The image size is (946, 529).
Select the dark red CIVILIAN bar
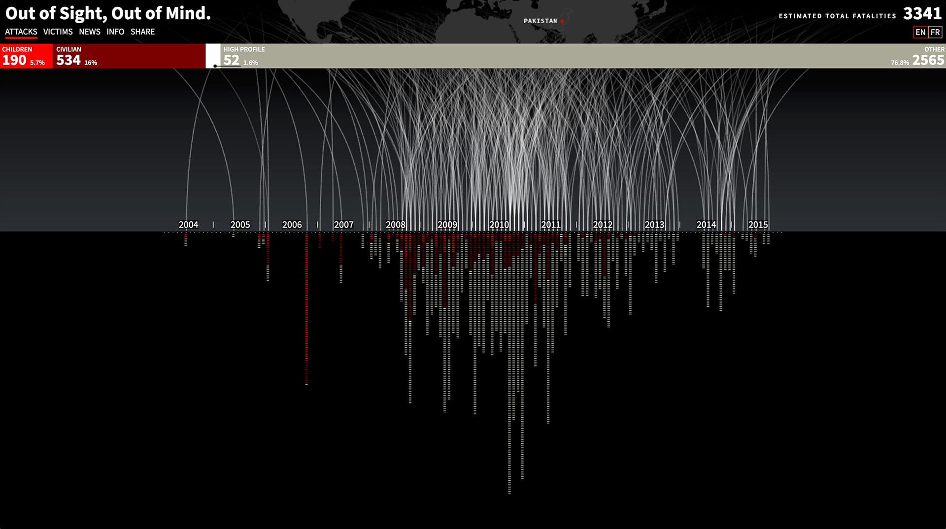click(128, 56)
